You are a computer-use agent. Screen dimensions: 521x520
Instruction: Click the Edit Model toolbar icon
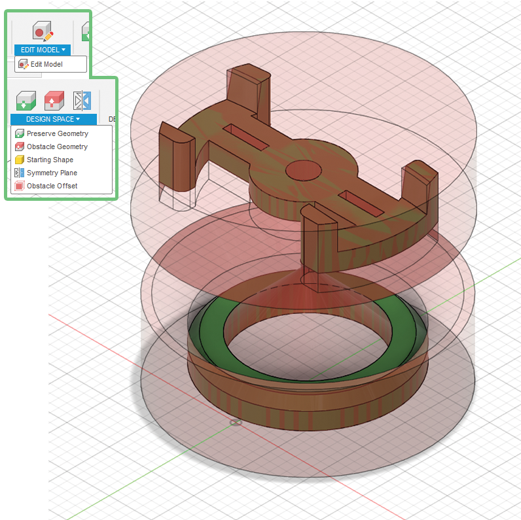[43, 31]
